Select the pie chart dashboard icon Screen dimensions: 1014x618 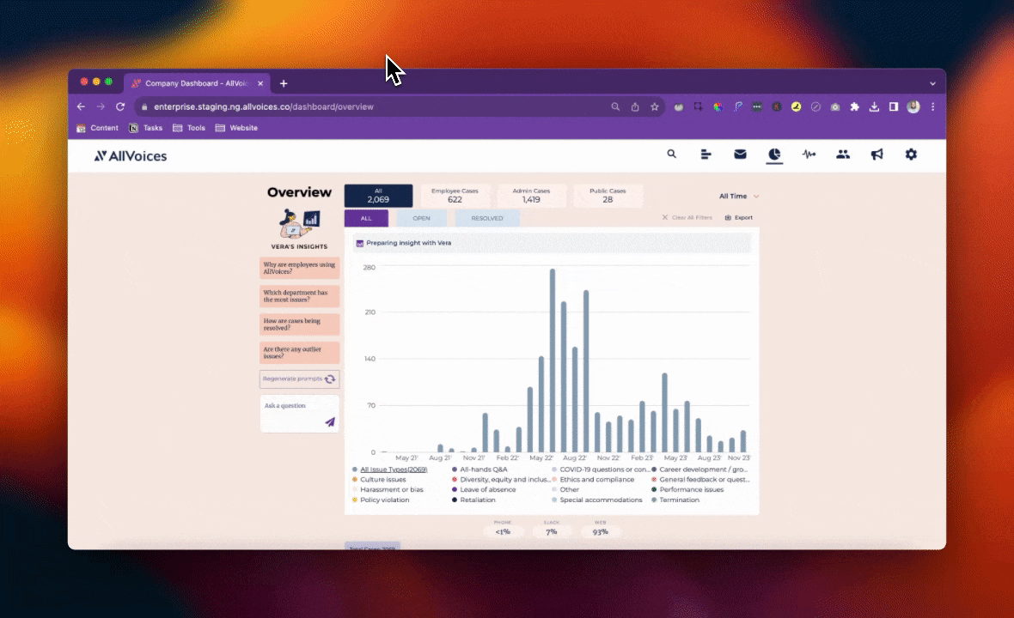[774, 154]
